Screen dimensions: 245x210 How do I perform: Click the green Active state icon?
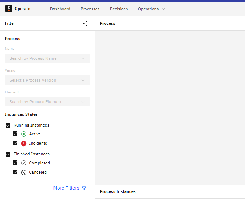pyautogui.click(x=24, y=134)
